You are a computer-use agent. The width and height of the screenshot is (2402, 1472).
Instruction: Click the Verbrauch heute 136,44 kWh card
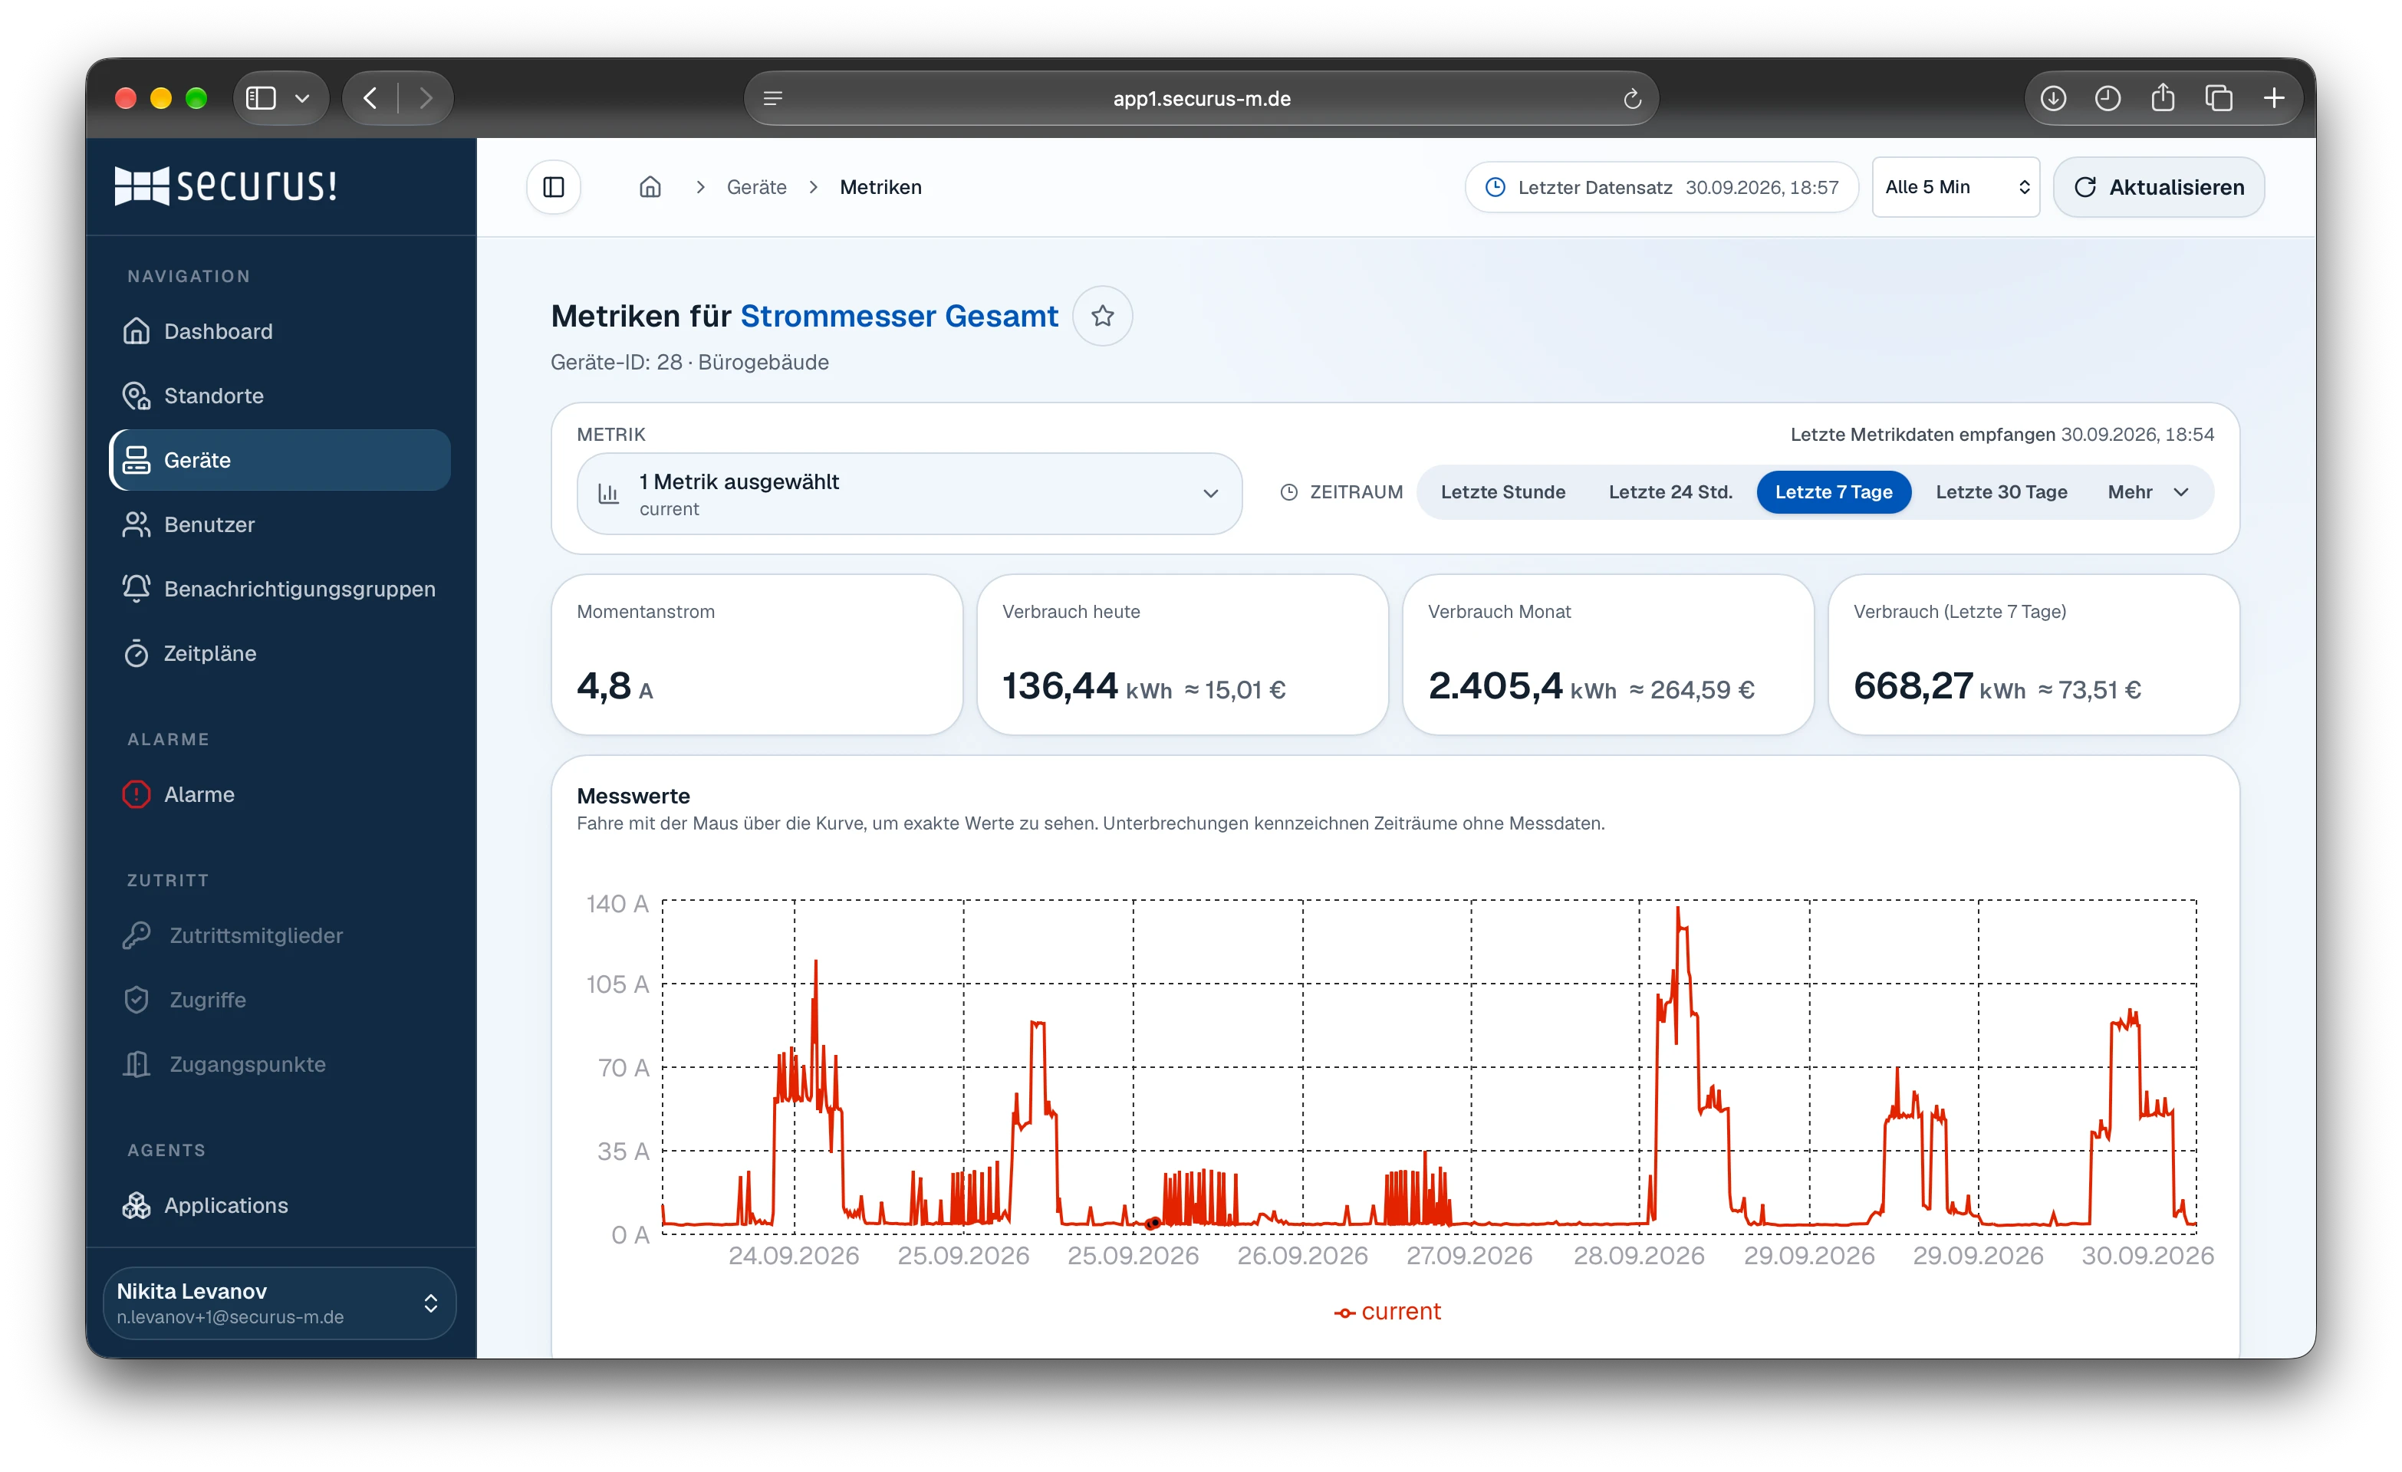click(1183, 654)
